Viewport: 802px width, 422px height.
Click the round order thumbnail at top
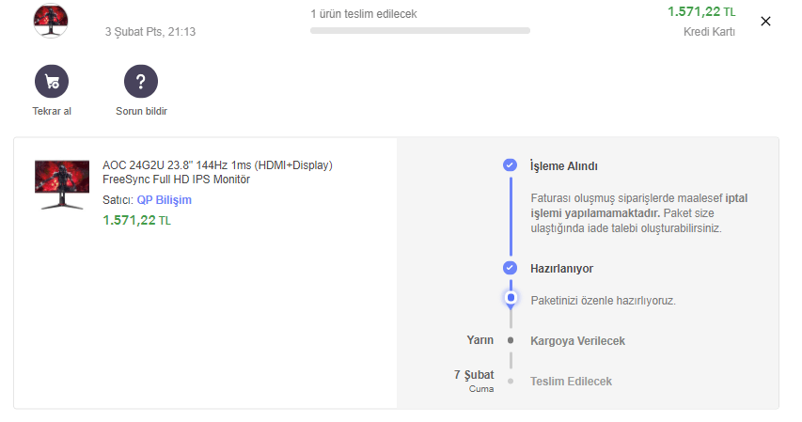(x=50, y=20)
